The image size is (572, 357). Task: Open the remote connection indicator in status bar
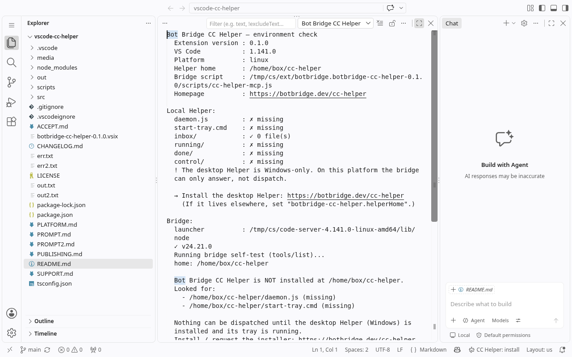pos(10,350)
